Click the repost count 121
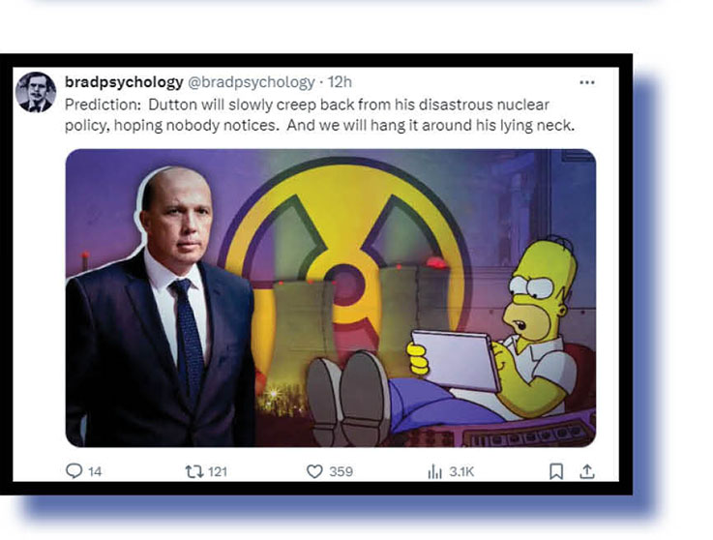The width and height of the screenshot is (713, 540). coord(218,471)
